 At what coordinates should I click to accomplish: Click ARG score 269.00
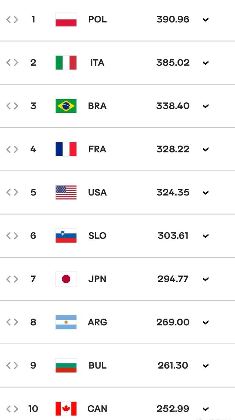click(x=173, y=322)
